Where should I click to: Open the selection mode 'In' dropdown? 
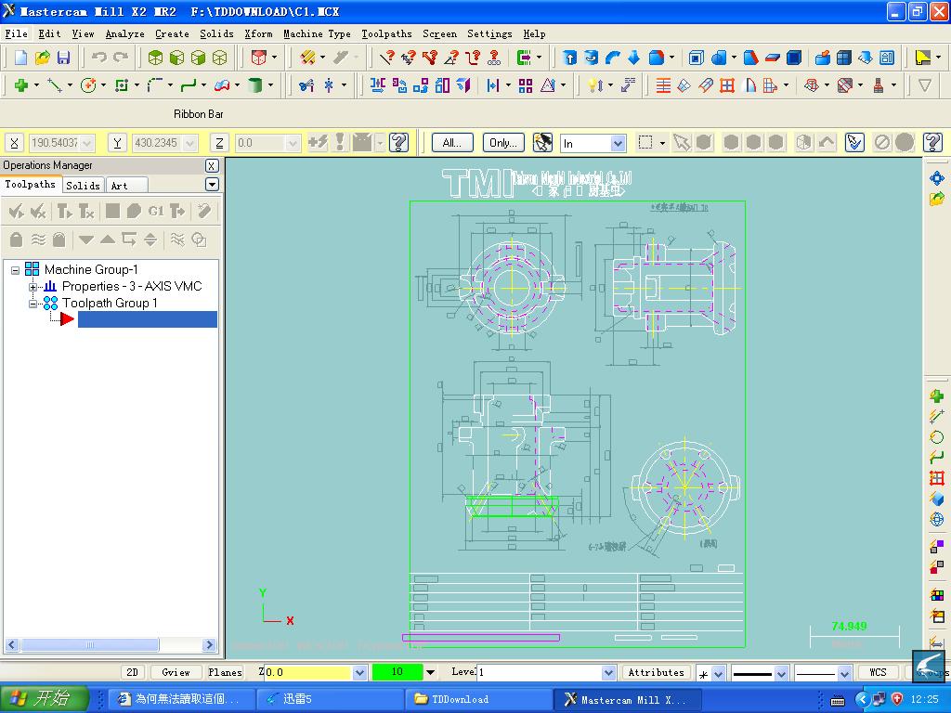(x=618, y=144)
